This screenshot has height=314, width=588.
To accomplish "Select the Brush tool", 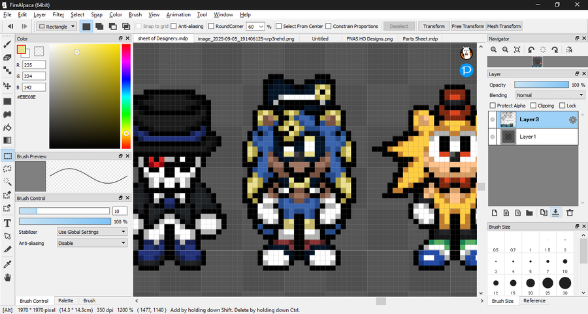I will tap(7, 44).
